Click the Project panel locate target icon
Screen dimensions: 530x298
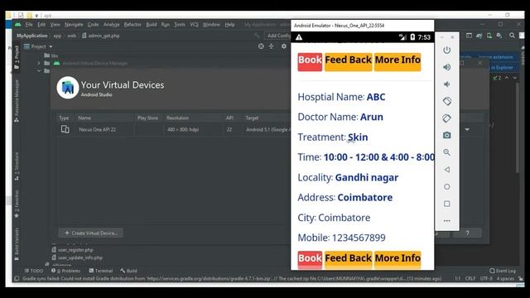[x=261, y=46]
